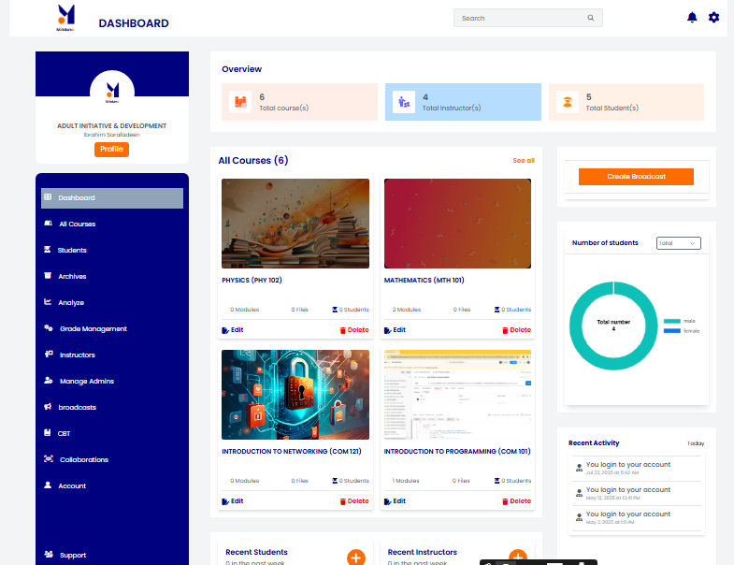This screenshot has width=734, height=565.
Task: Click See all link for courses
Action: tap(524, 160)
